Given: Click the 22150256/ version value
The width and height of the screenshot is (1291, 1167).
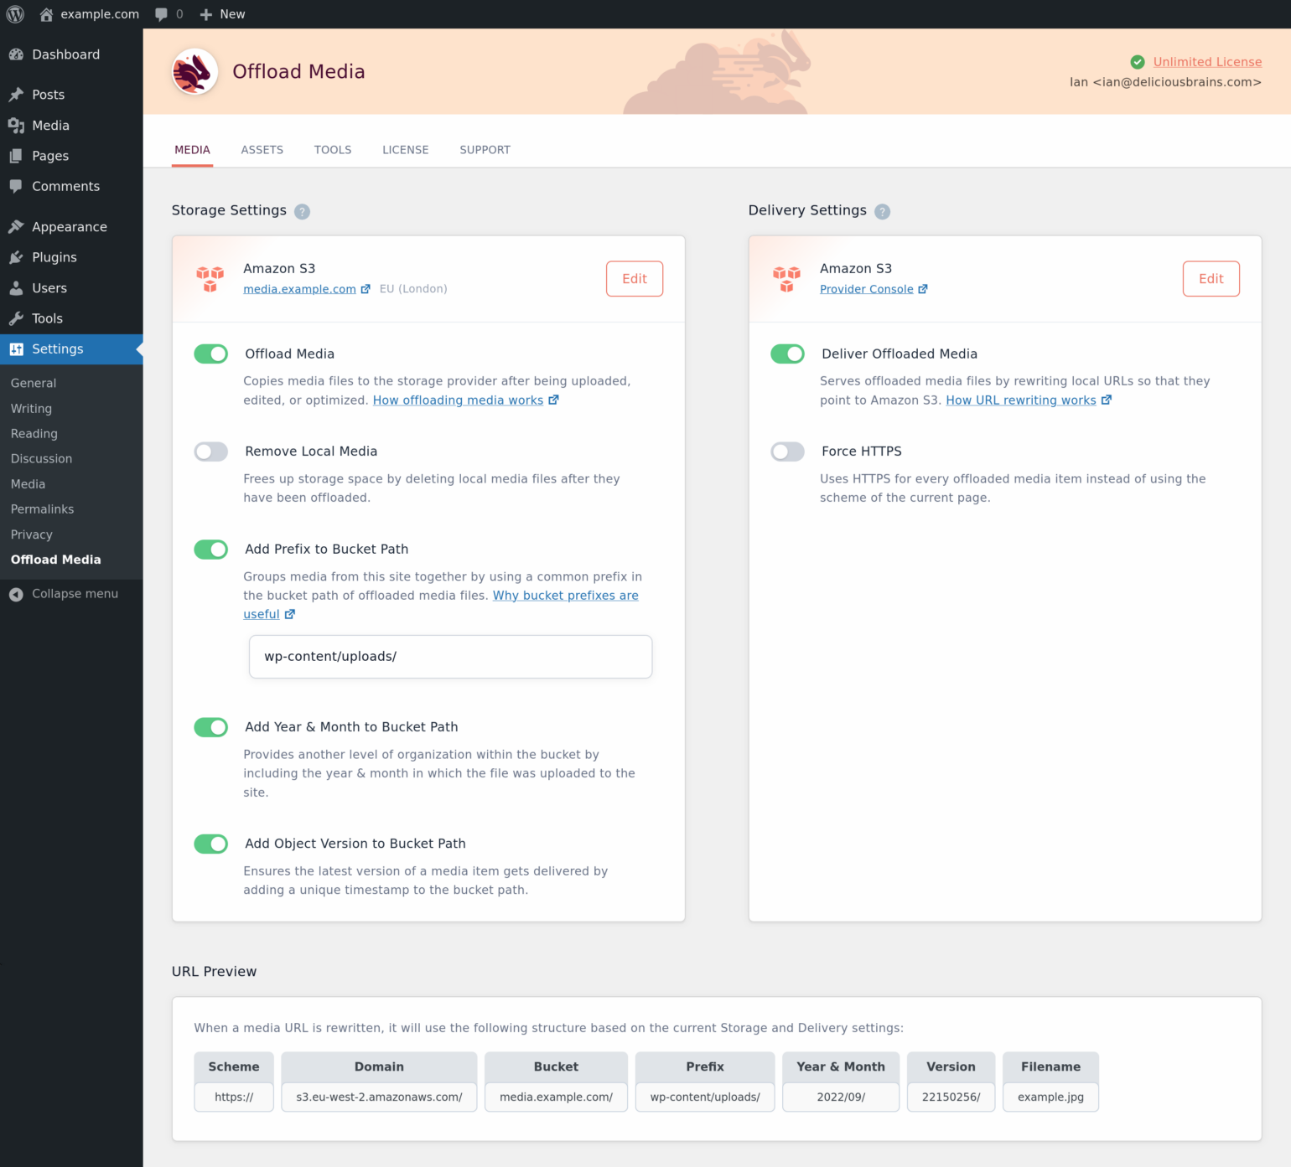Looking at the screenshot, I should 951,1097.
